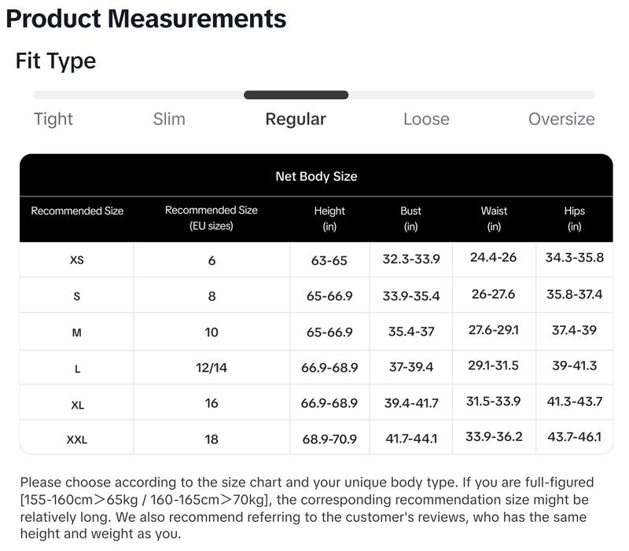Click the L size row label
629x551 pixels.
coord(77,369)
